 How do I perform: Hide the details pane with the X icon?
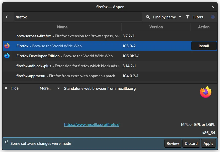[x=6, y=88]
